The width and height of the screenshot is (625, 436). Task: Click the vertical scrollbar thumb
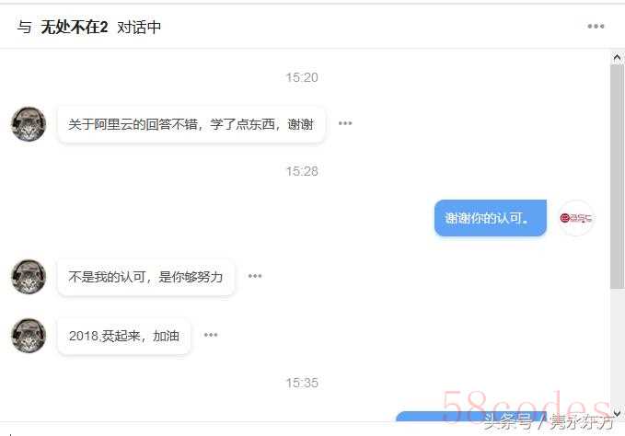617,177
